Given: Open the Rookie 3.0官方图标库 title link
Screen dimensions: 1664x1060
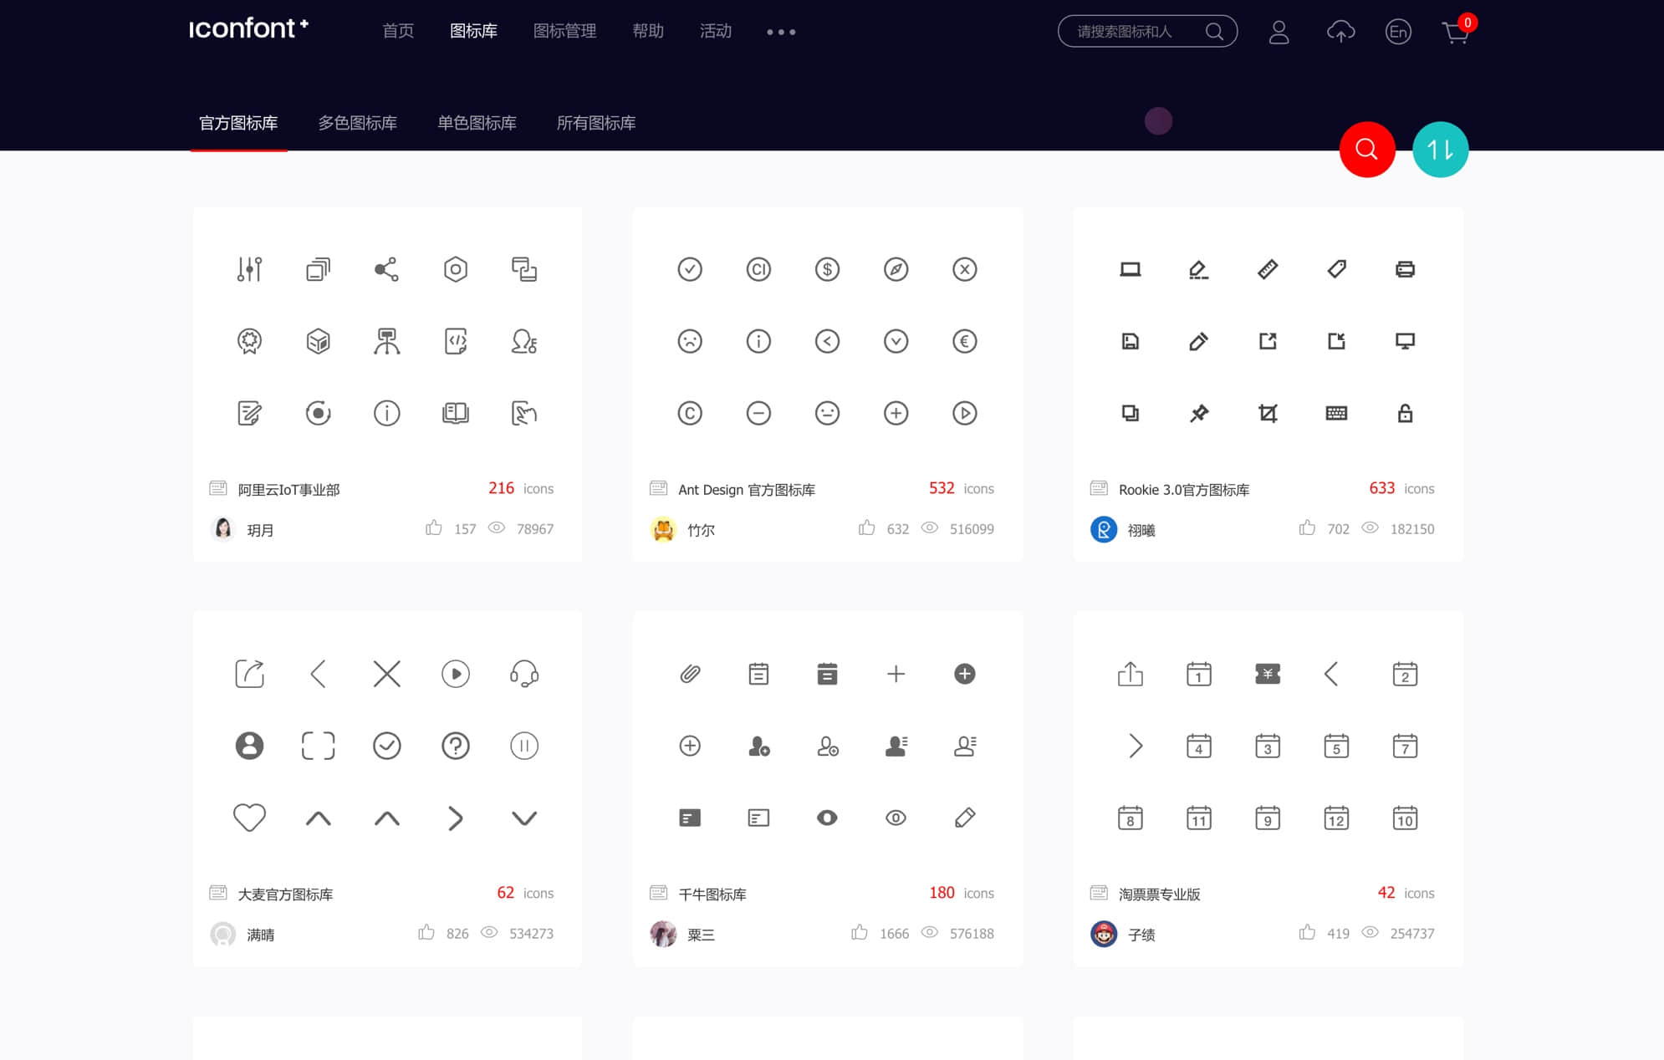Looking at the screenshot, I should click(x=1183, y=490).
